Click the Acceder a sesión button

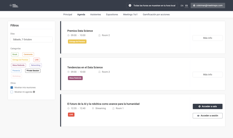click(208, 116)
